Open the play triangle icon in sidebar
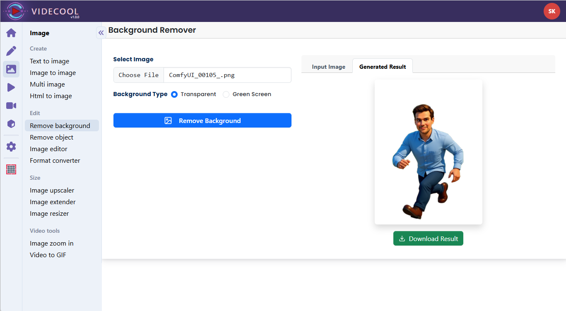Screen dimensions: 566x311 coord(11,87)
